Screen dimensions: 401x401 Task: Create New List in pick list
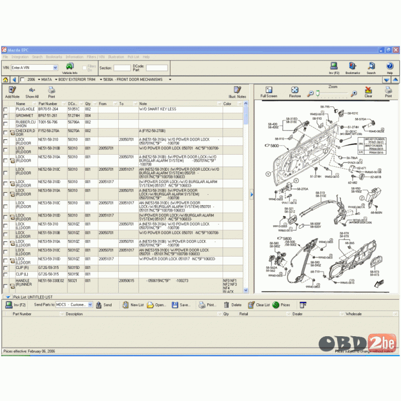click(x=133, y=305)
